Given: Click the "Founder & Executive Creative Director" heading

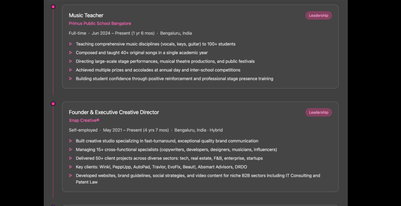Looking at the screenshot, I should (x=114, y=112).
